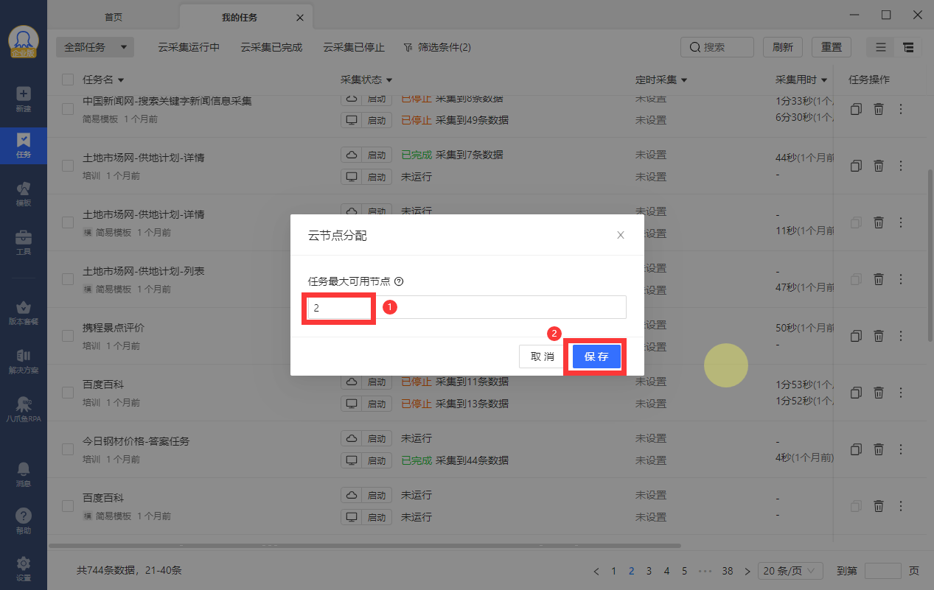Open the 设置 gear icon
934x590 pixels.
coord(24,569)
